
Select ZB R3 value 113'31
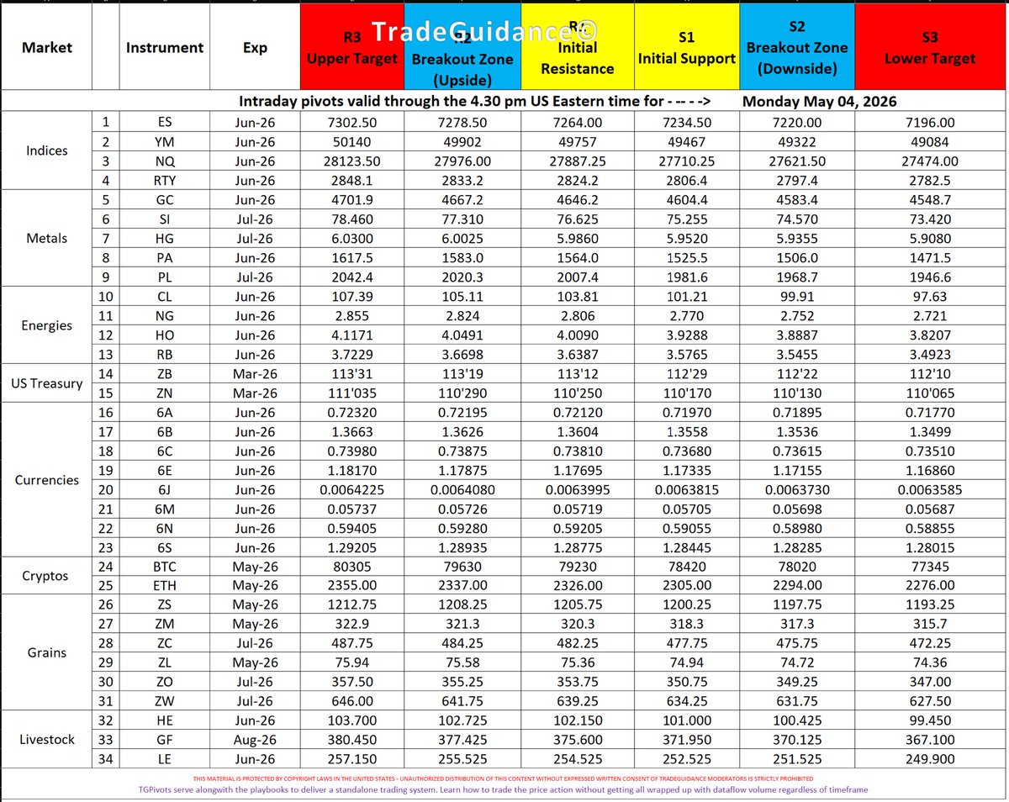(x=354, y=373)
